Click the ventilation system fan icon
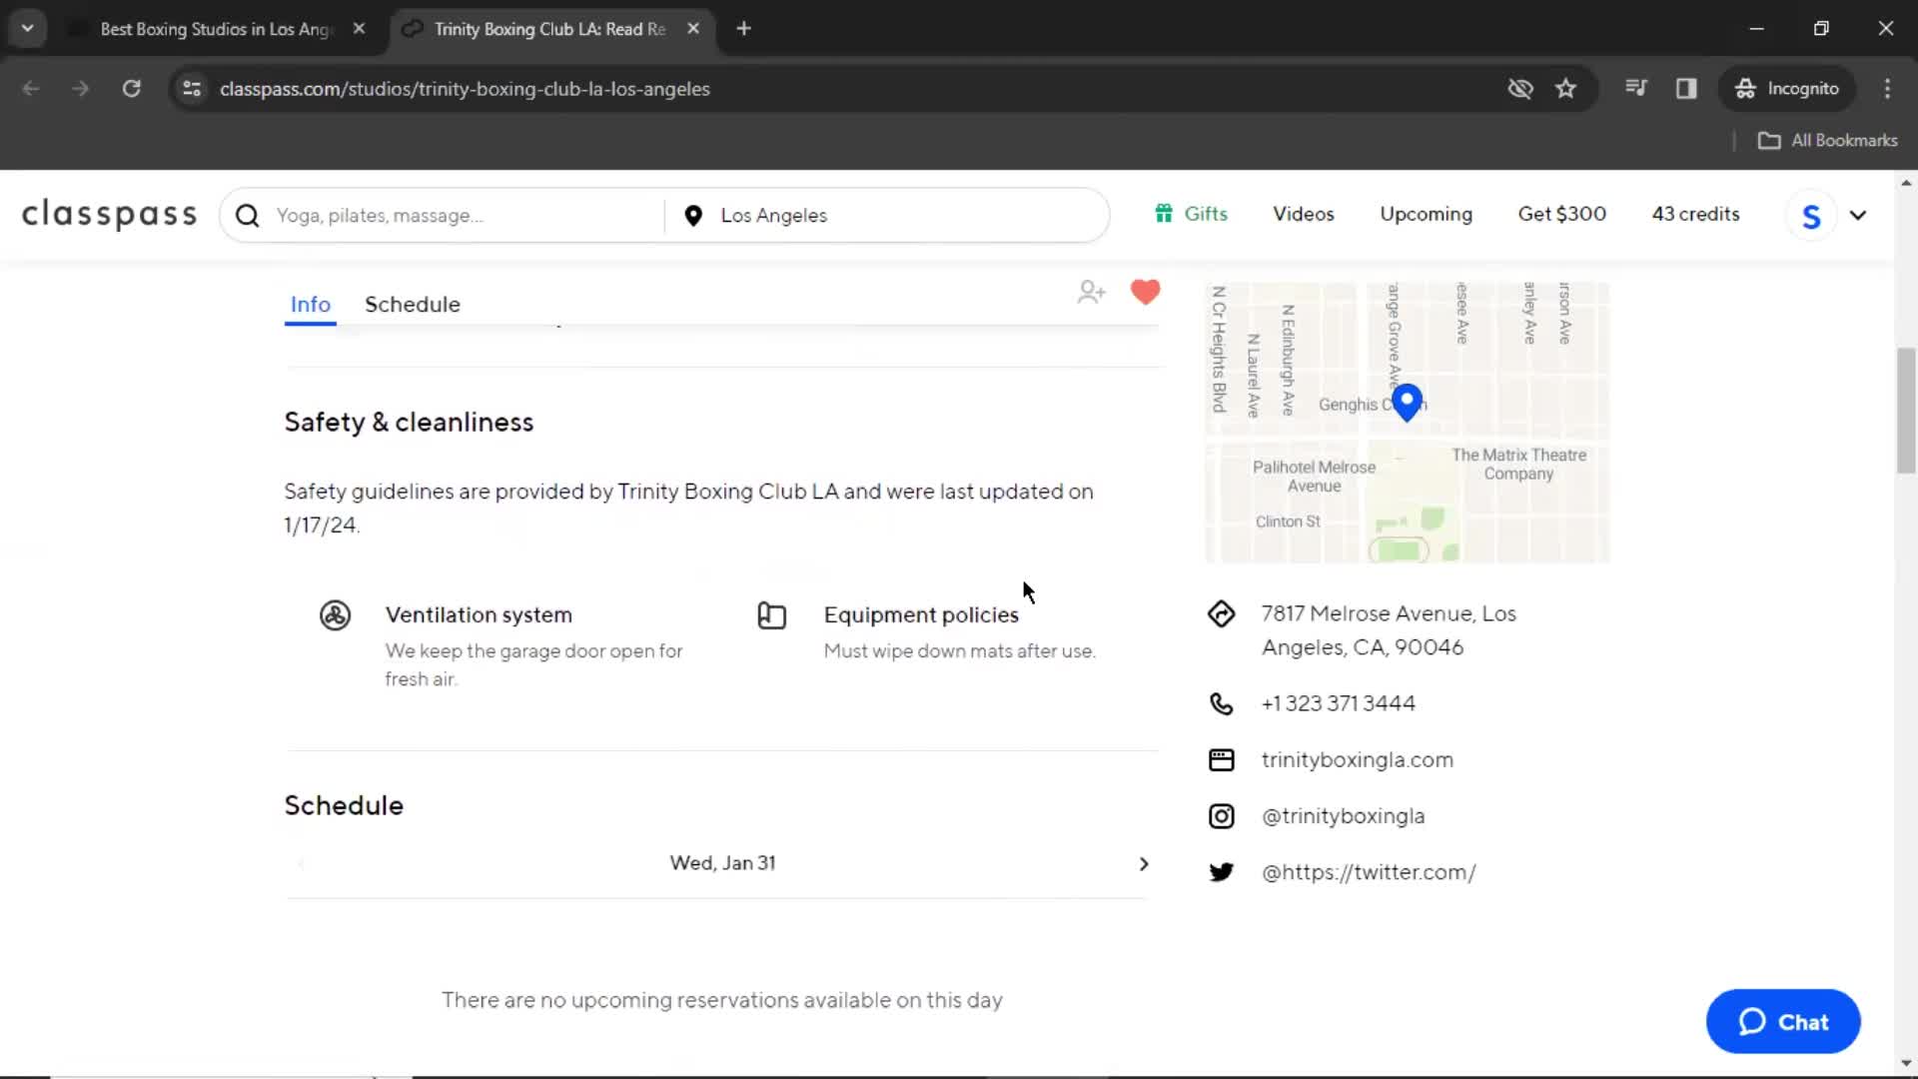 click(x=335, y=614)
